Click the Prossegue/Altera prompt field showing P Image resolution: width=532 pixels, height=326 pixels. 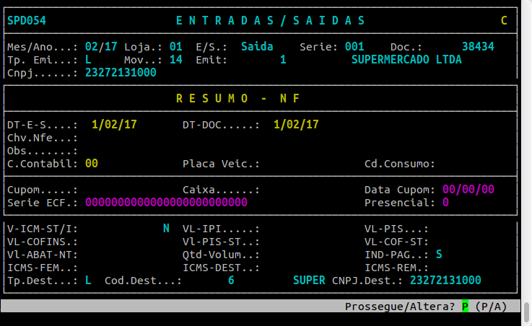click(465, 307)
